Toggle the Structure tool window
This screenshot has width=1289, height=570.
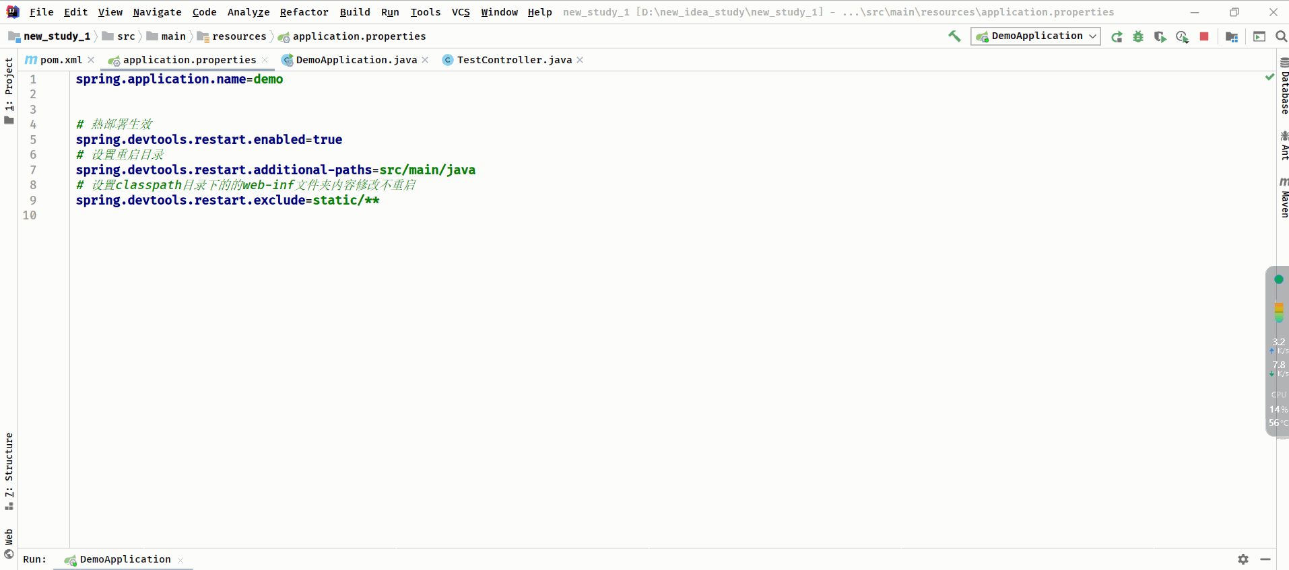9,471
